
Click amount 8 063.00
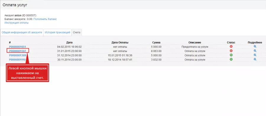(x=156, y=51)
